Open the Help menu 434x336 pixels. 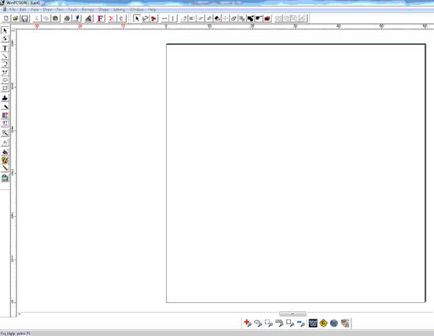coord(152,10)
